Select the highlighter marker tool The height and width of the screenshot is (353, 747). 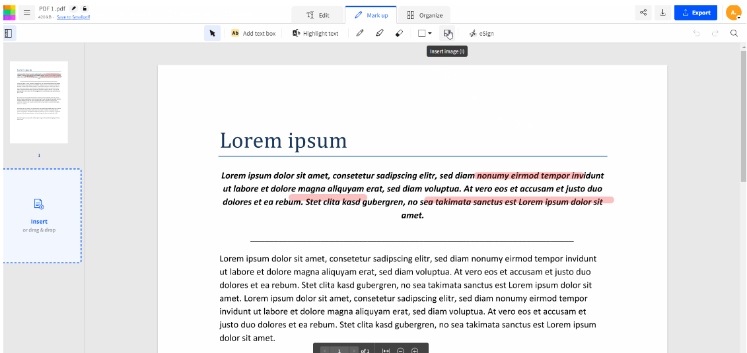click(380, 33)
